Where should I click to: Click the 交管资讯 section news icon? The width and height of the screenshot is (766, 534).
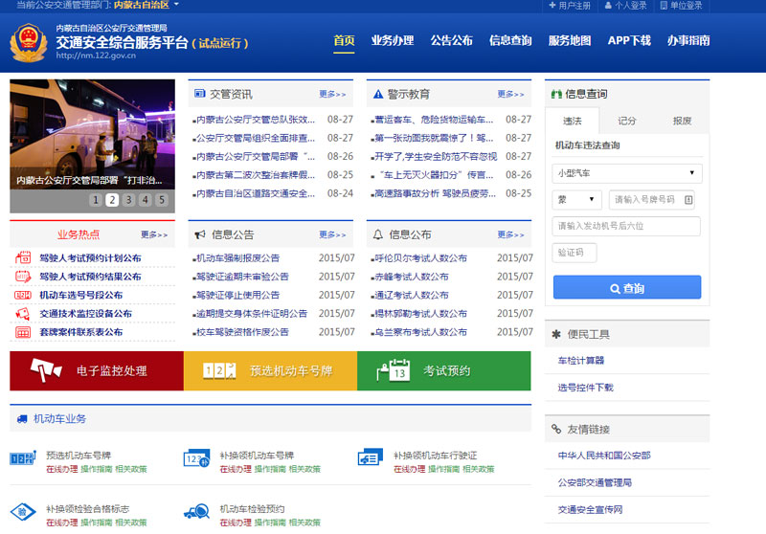[200, 93]
